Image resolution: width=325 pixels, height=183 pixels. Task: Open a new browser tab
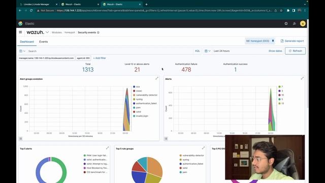(x=147, y=5)
